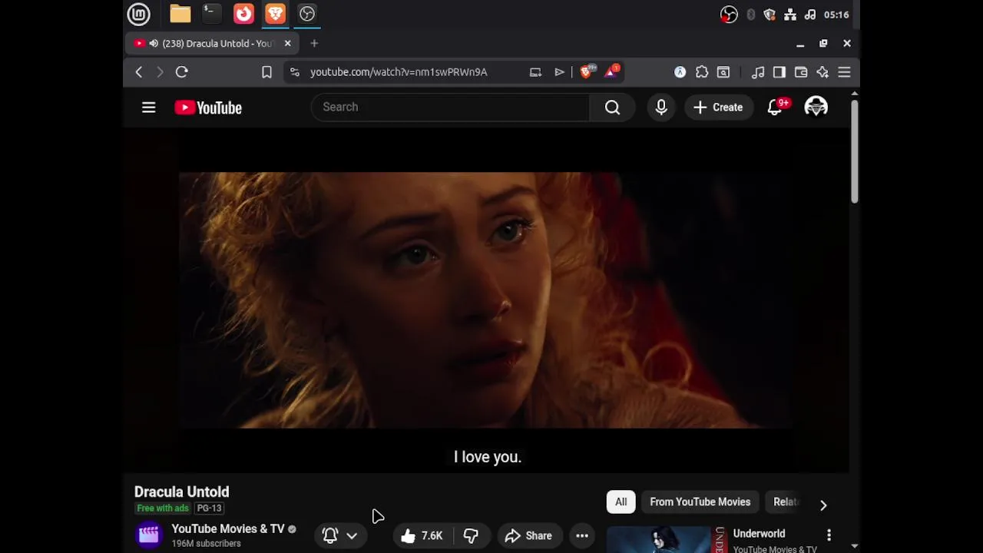
Task: Open more actions three-dot menu
Action: [582, 536]
